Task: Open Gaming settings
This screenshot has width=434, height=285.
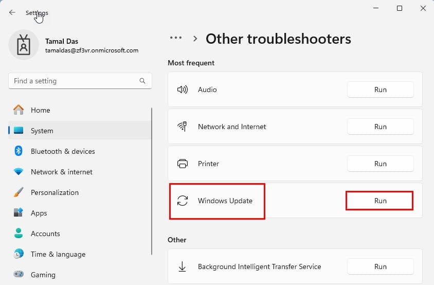Action: (x=80, y=275)
